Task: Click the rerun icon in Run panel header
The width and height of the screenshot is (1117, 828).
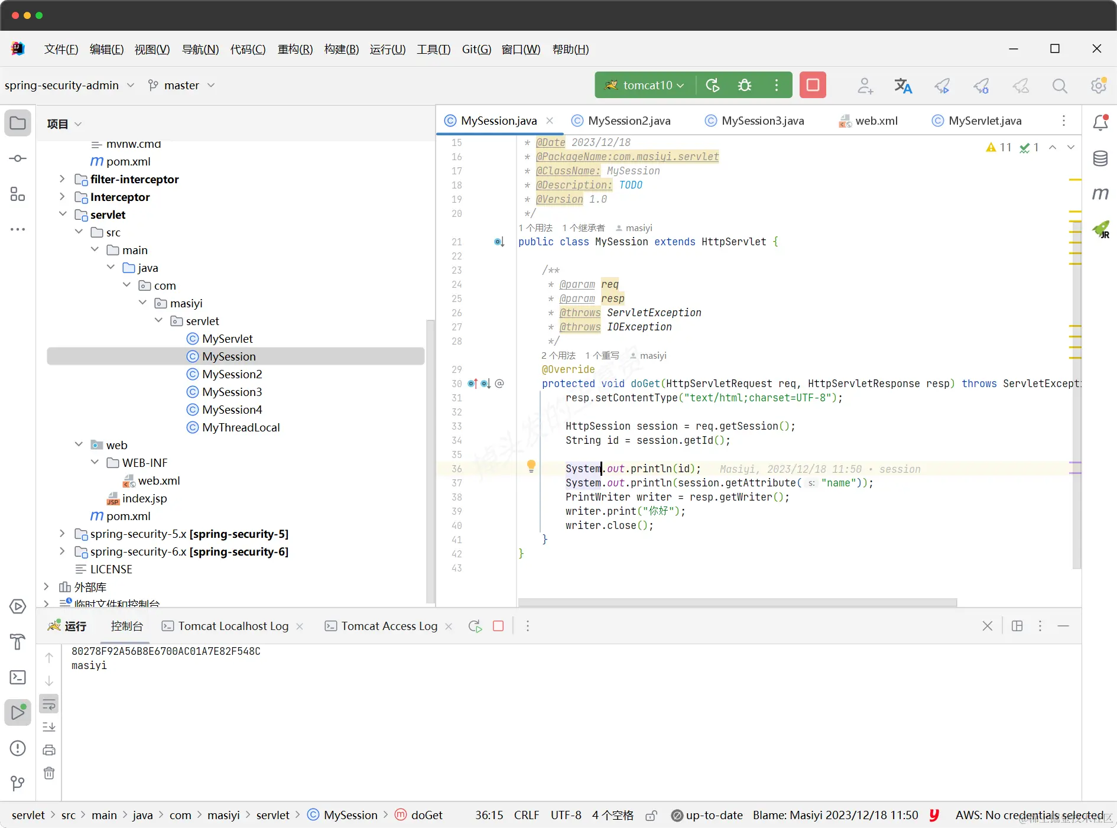Action: 475,626
